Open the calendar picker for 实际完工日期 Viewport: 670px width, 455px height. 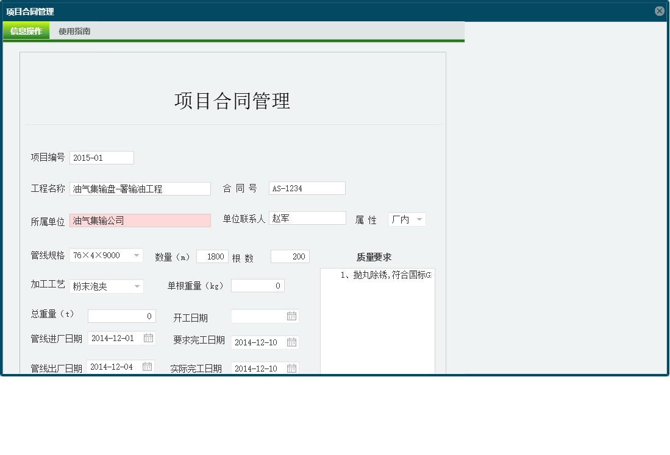point(293,368)
